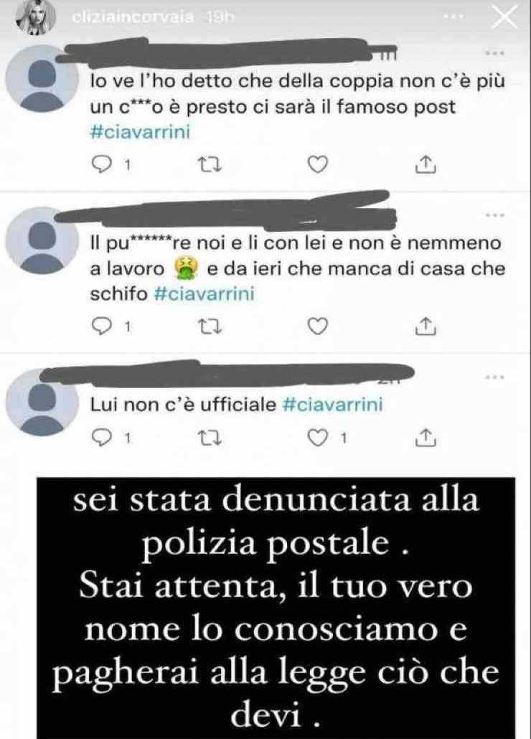Retweet the second tweet ending in schifo
The width and height of the screenshot is (531, 739).
[210, 326]
